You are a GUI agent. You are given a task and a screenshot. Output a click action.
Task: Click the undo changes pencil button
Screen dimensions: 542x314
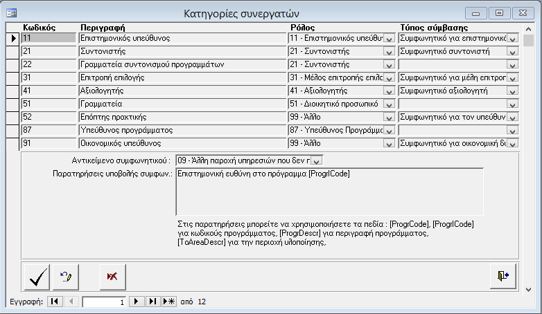pyautogui.click(x=67, y=276)
